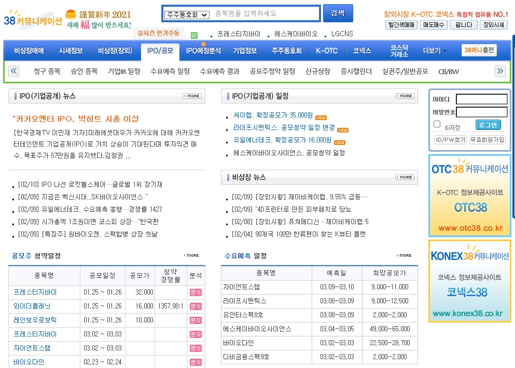The image size is (515, 368).
Task: Open 시세정보 menu
Action: pos(71,51)
